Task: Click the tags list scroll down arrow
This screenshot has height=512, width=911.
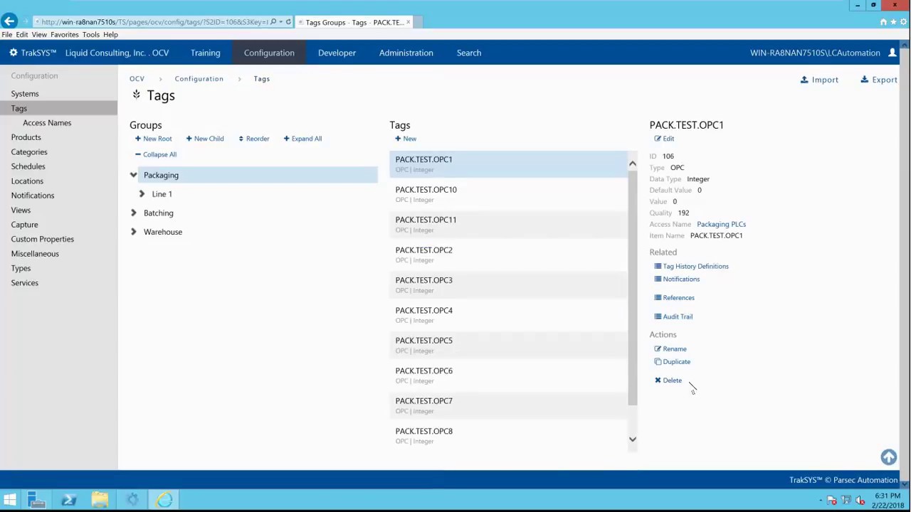Action: (x=632, y=439)
